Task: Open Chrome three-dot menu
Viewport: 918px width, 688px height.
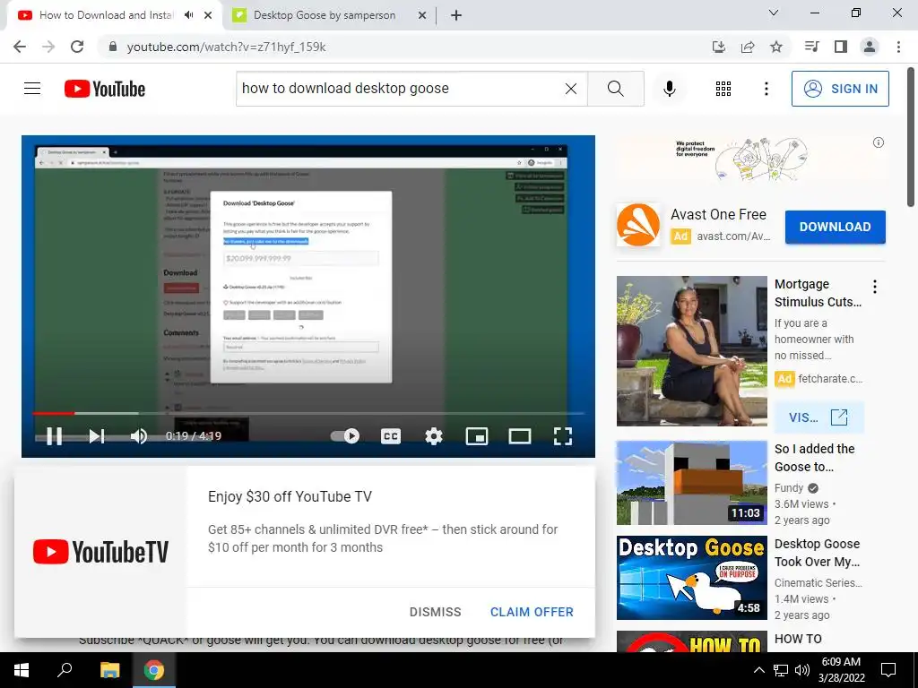Action: click(898, 47)
